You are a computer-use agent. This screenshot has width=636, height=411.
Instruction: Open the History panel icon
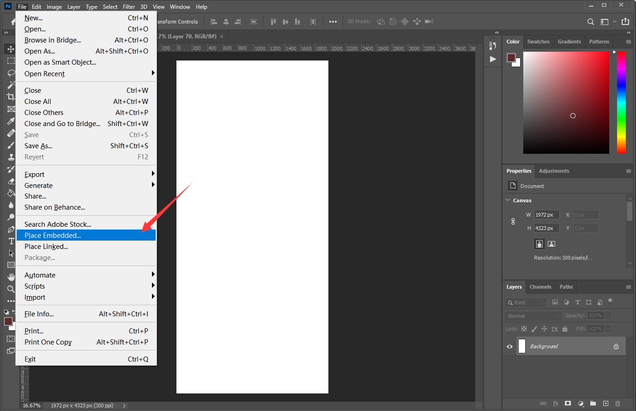click(x=493, y=46)
